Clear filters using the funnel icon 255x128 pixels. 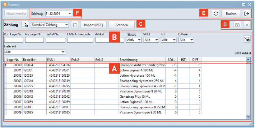click(x=247, y=39)
